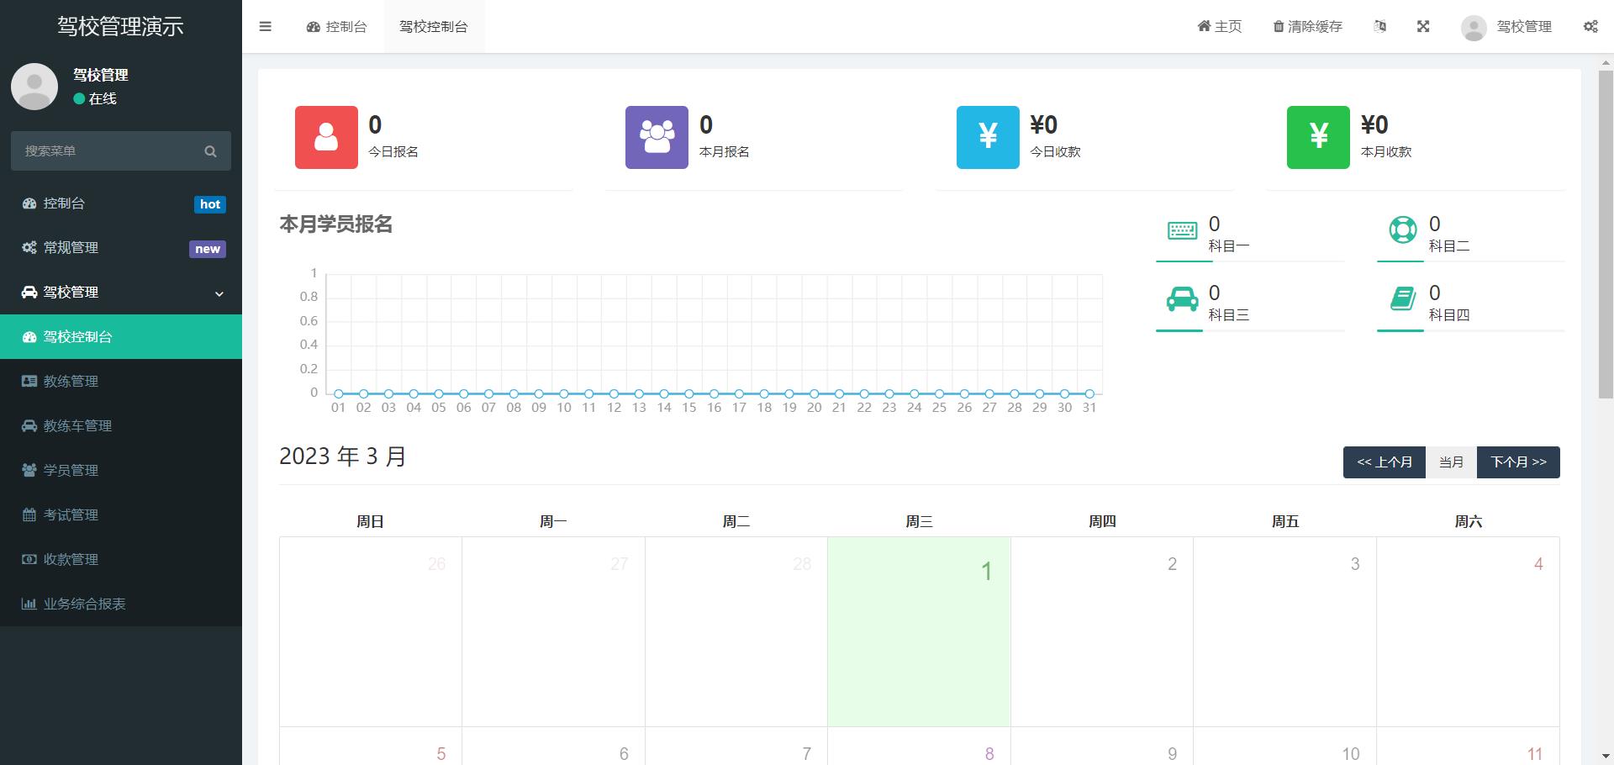The height and width of the screenshot is (765, 1614).
Task: Click the 在线 online status text
Action: [x=103, y=99]
